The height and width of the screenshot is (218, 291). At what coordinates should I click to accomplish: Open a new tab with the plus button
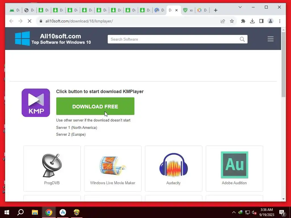coord(215,10)
